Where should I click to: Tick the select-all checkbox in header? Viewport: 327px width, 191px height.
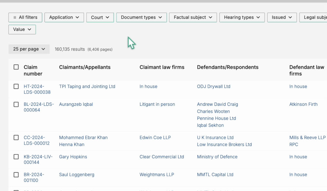(16, 67)
